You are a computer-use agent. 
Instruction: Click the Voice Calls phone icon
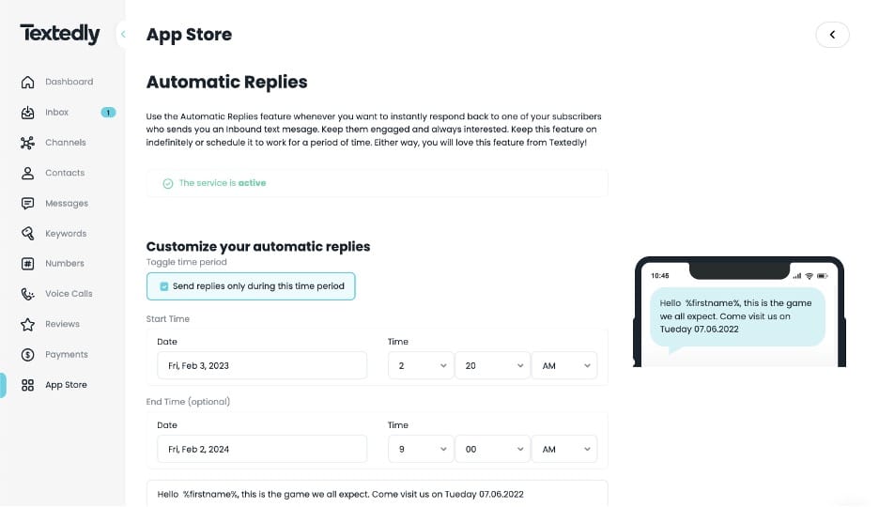(x=27, y=294)
